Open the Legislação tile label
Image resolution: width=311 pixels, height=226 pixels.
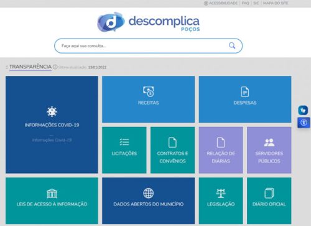point(221,204)
